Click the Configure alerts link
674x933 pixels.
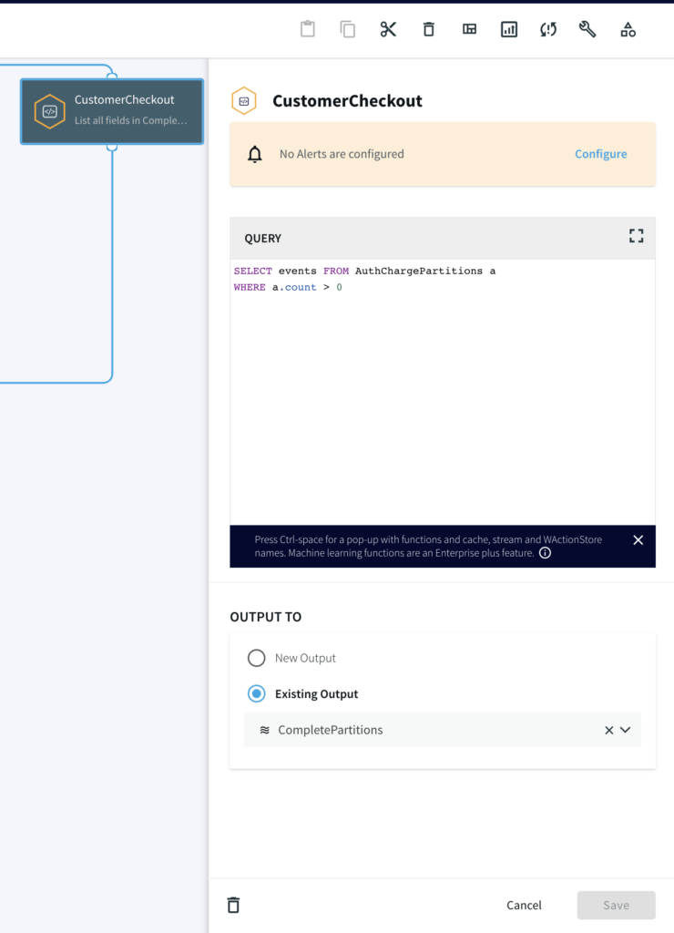600,154
